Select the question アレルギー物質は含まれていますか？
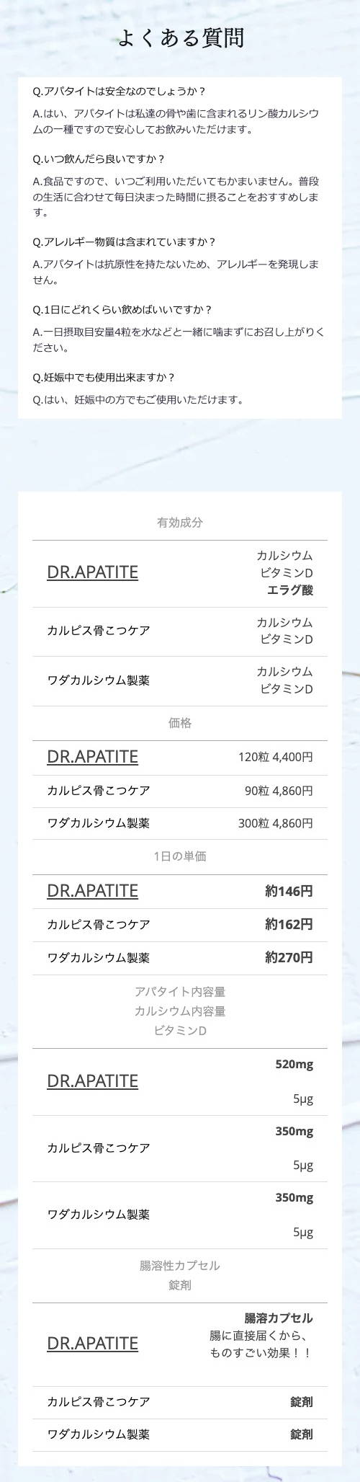The image size is (360, 1482). (125, 242)
